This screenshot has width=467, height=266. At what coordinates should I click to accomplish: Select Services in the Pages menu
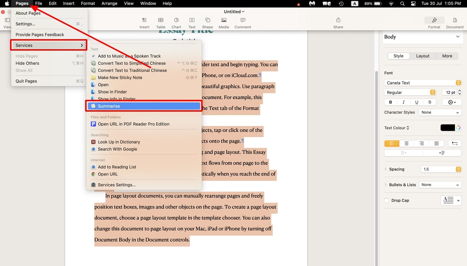pos(49,45)
